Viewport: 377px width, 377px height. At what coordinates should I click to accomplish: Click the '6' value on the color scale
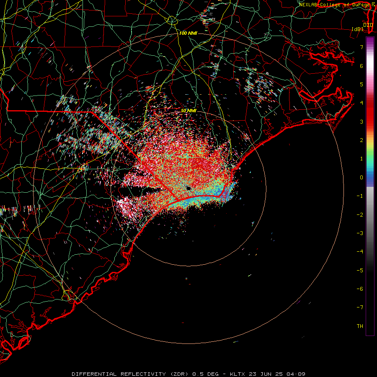click(x=362, y=66)
